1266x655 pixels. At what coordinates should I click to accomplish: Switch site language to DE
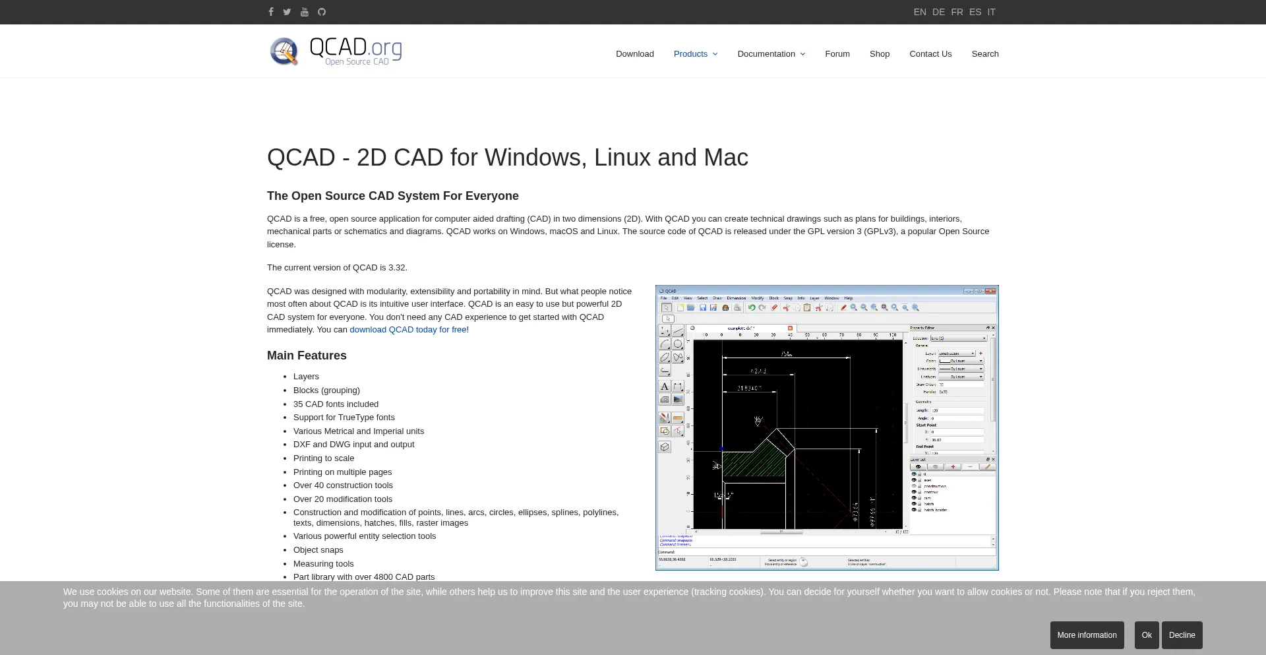pyautogui.click(x=939, y=12)
